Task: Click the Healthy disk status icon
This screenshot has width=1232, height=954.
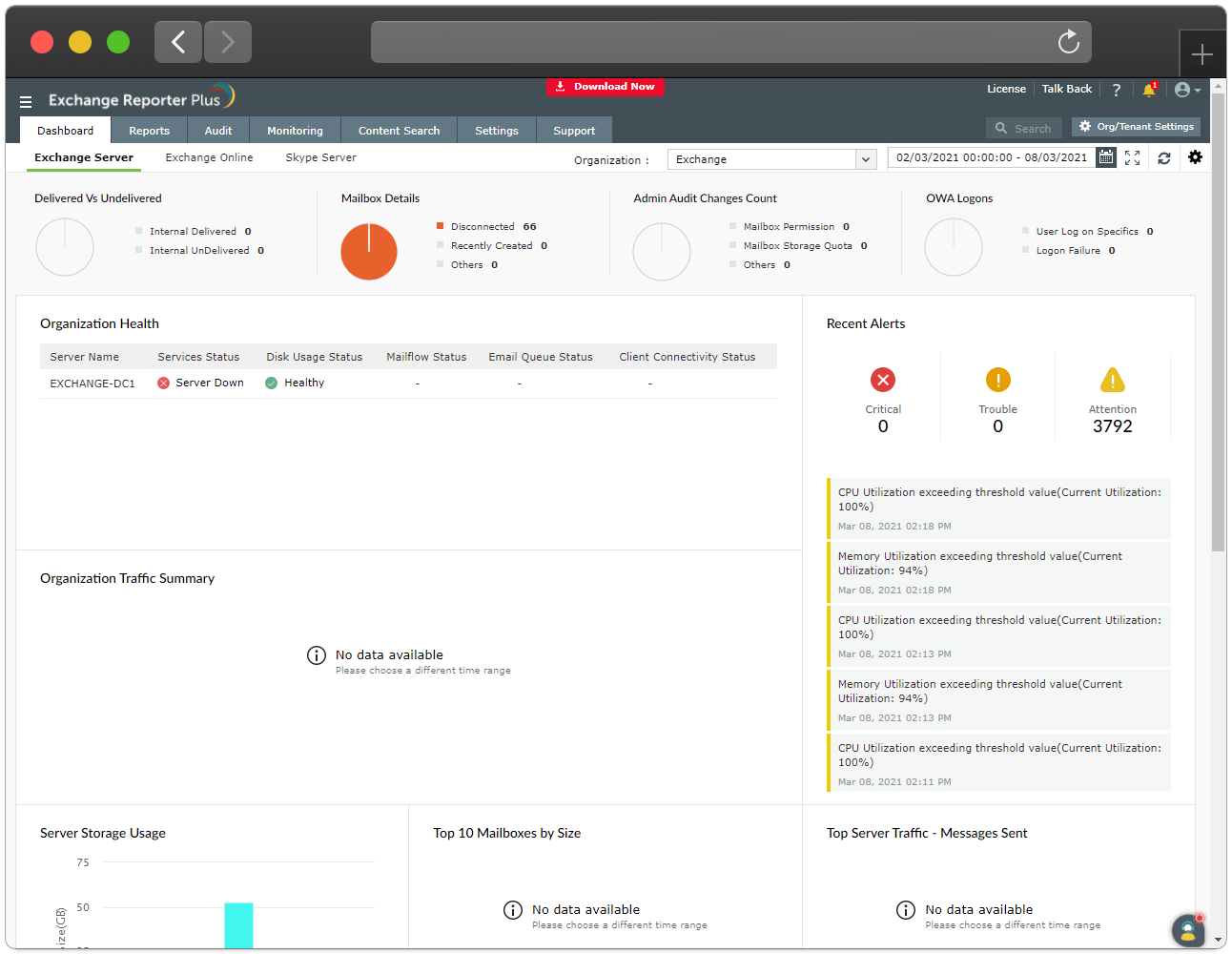Action: [x=272, y=383]
